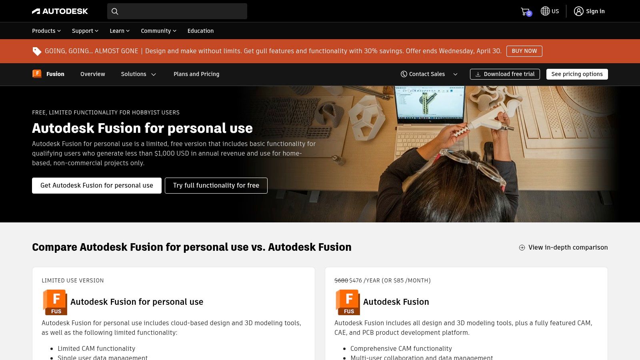Image resolution: width=640 pixels, height=360 pixels.
Task: Click the FUS icon for Autodesk Fusion card
Action: point(348,302)
